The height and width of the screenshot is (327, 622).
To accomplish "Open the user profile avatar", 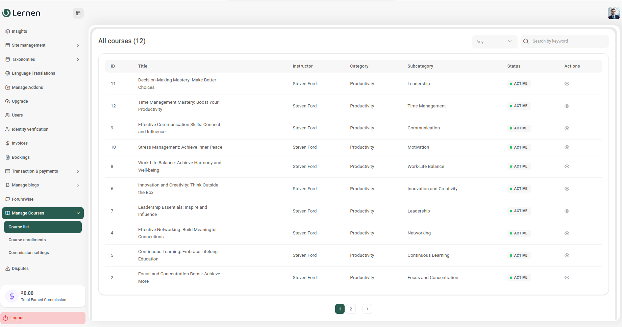I will [x=613, y=13].
